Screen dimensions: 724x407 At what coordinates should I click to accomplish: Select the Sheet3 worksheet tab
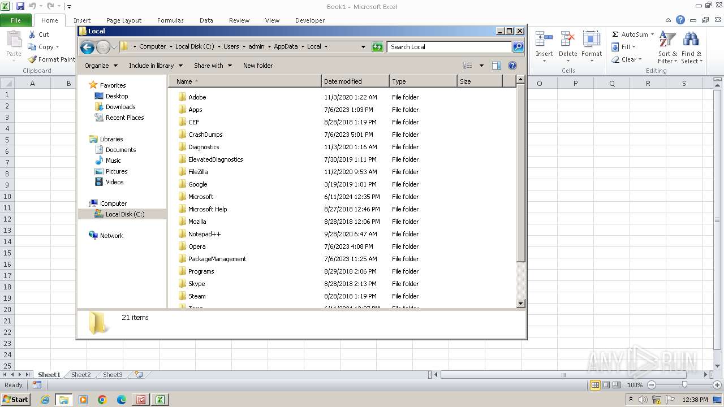[113, 375]
